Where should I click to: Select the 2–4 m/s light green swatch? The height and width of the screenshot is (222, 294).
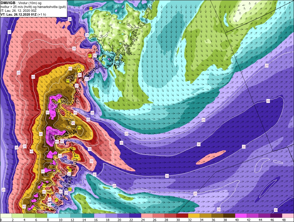tap(18, 216)
